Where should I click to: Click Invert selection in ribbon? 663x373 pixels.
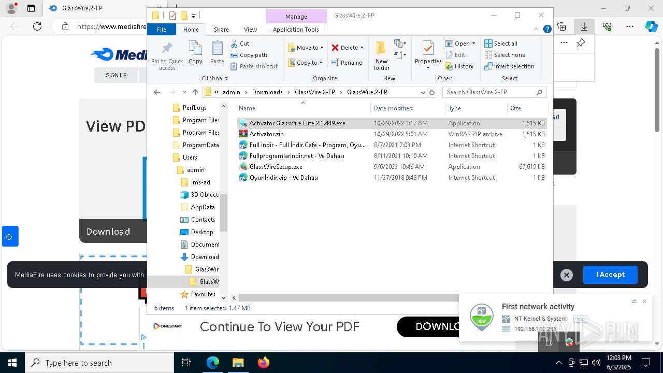coord(509,66)
